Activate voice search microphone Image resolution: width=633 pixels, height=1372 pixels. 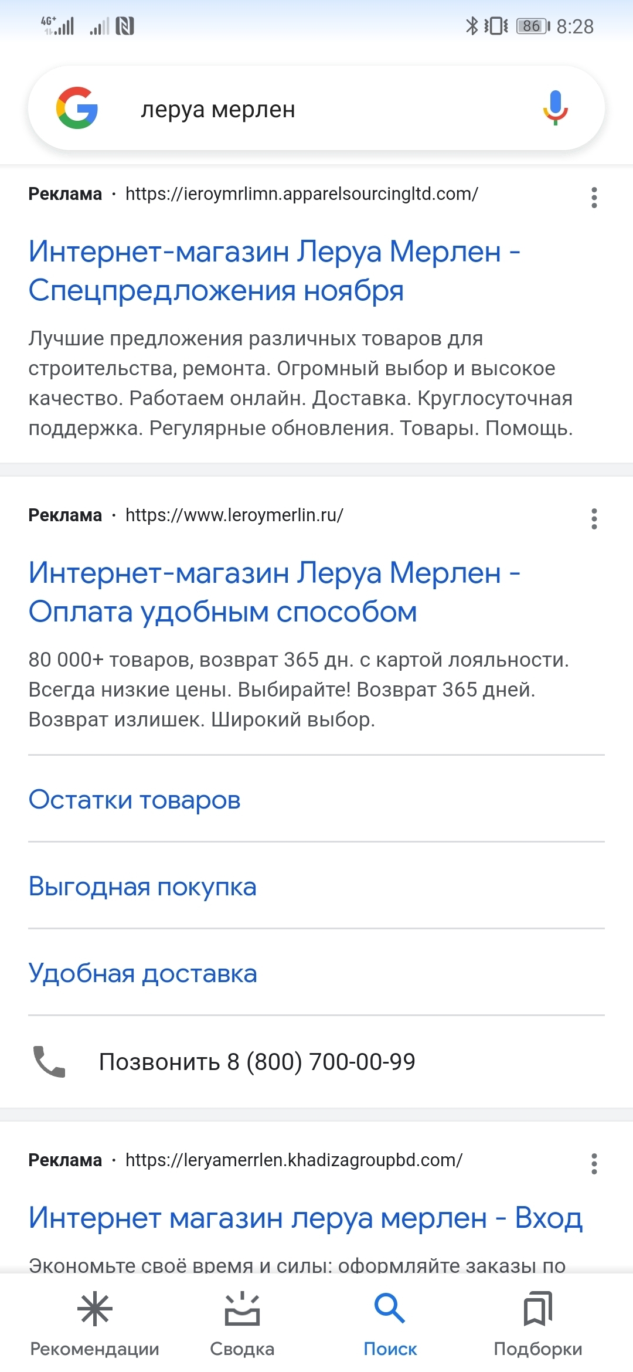(555, 108)
